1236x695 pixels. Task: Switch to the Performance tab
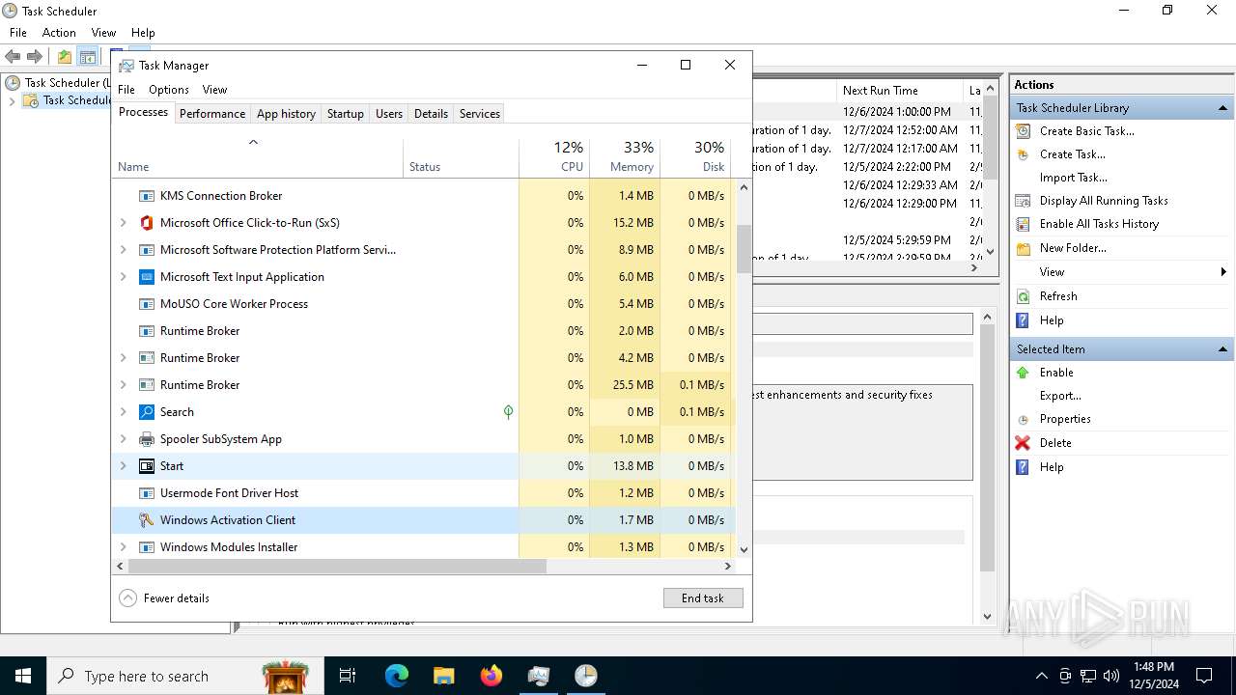[212, 114]
